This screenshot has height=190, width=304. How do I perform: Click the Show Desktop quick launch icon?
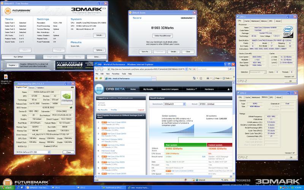(22, 187)
